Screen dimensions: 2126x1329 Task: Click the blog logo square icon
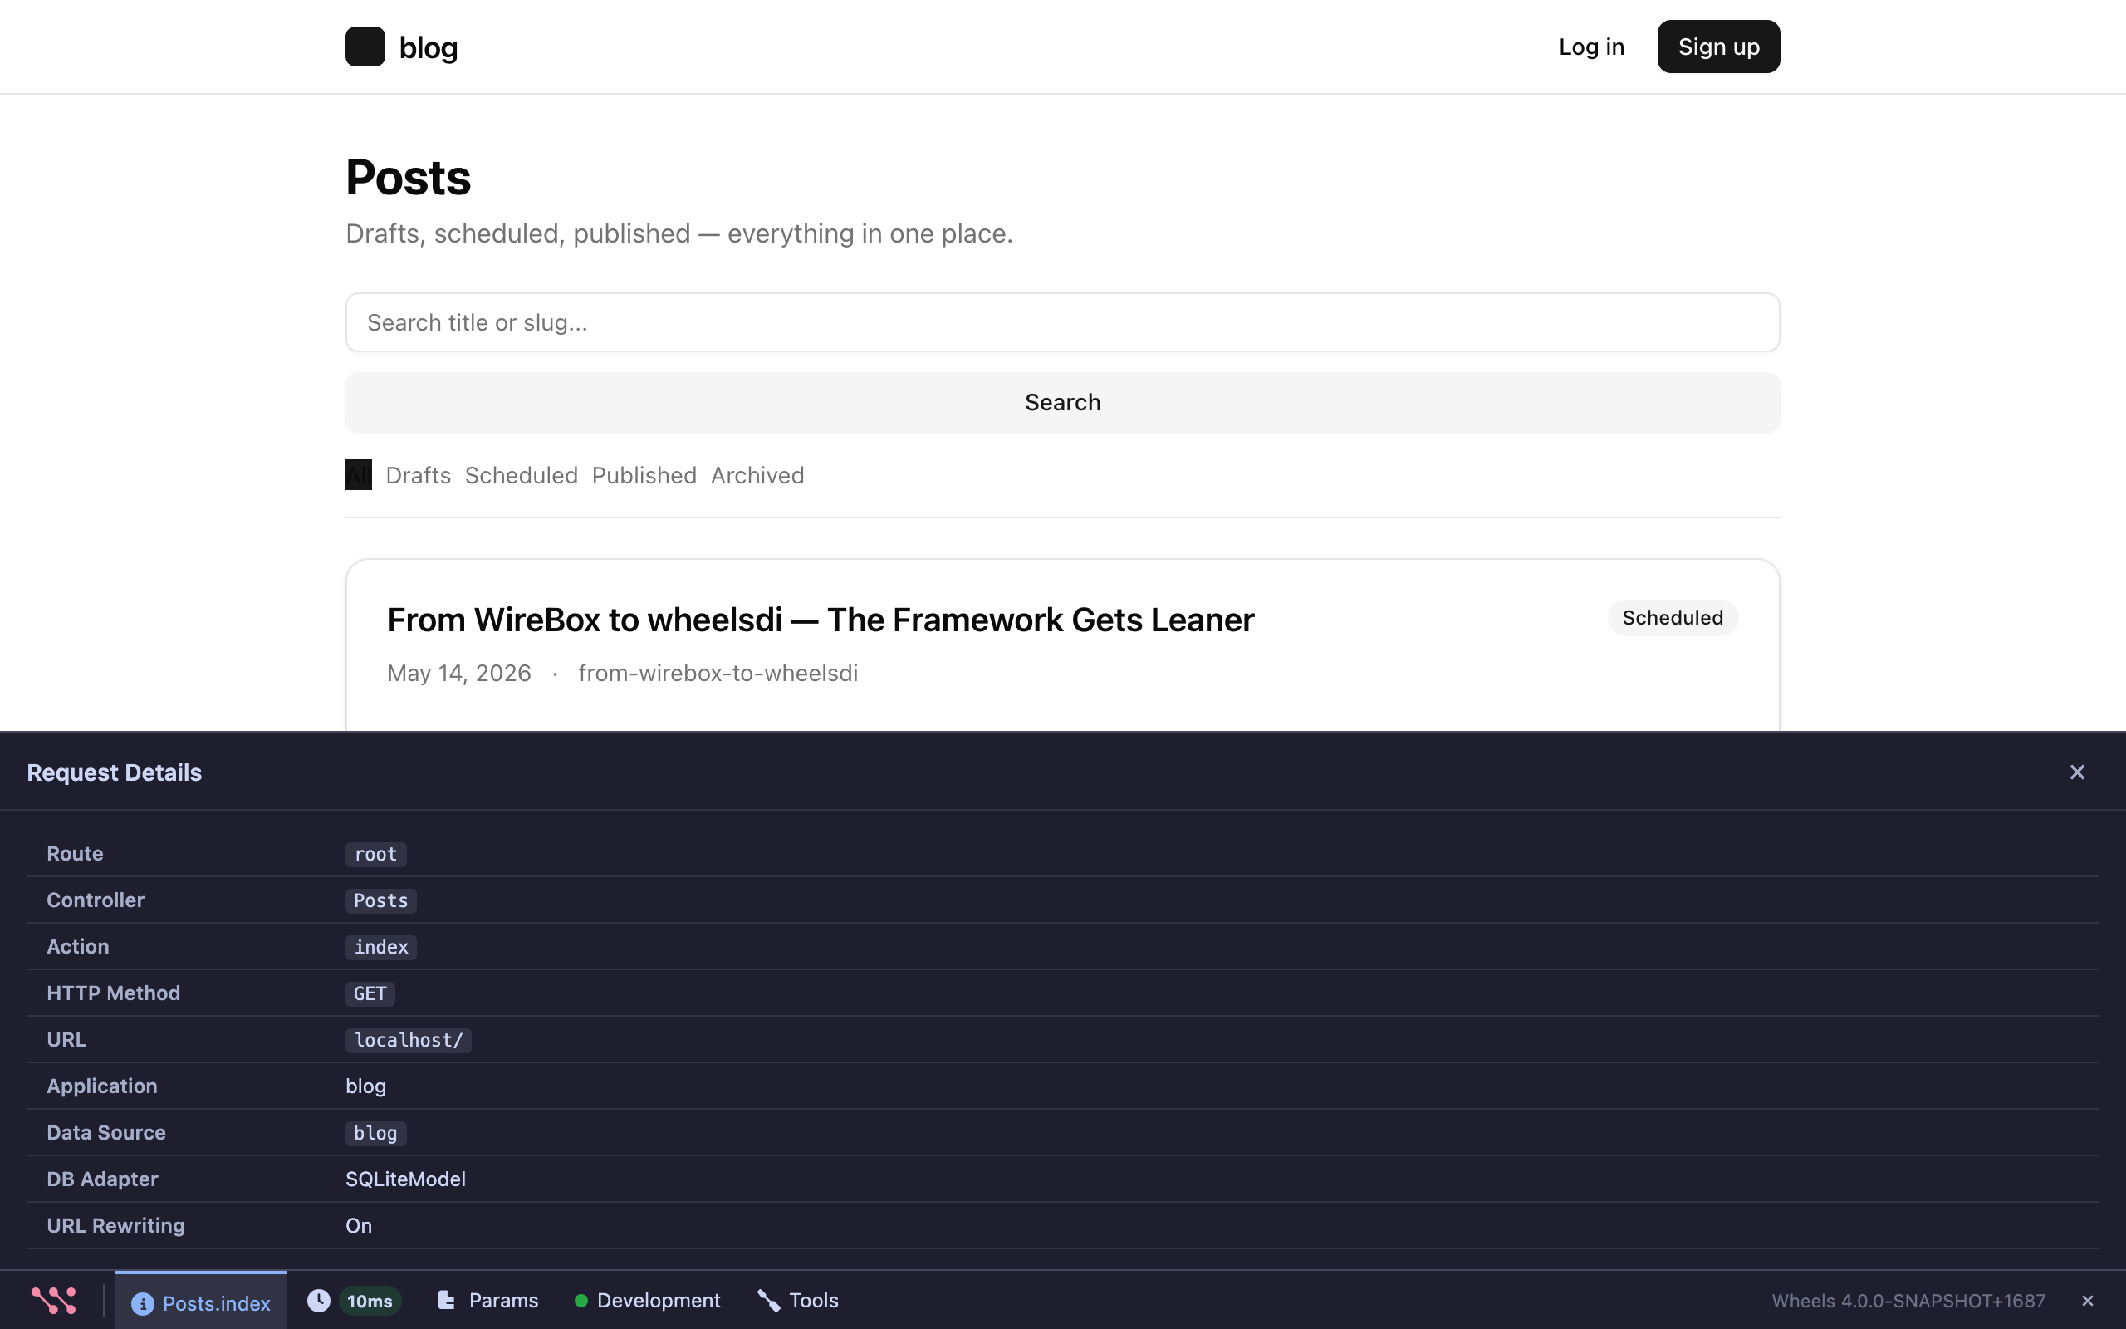coord(365,47)
